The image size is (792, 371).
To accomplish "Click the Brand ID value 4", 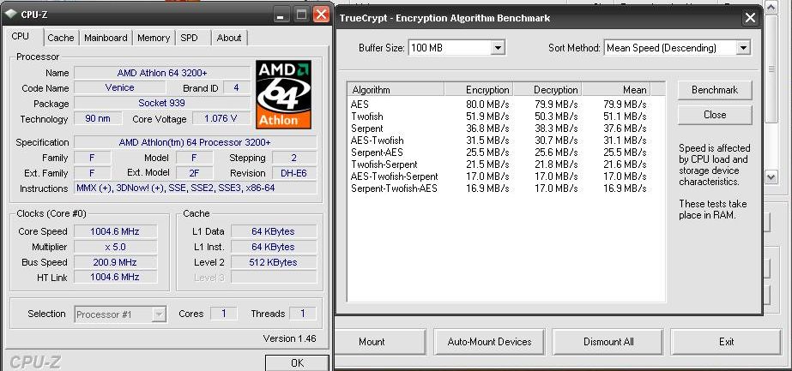I will (x=236, y=87).
